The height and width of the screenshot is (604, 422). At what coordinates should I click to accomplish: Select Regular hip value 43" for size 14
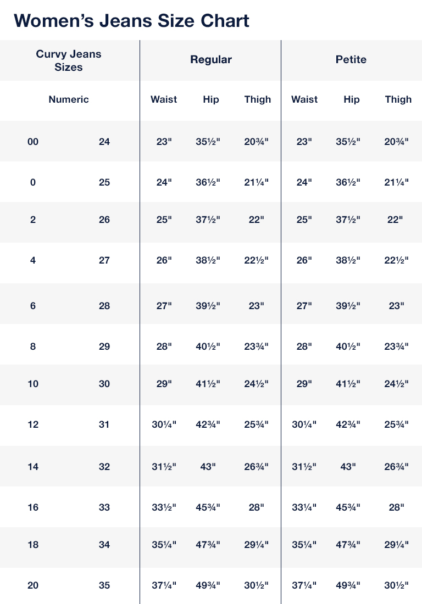208,467
